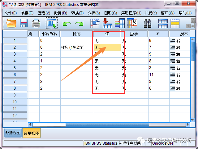
Task: Click the 对齐 cell 右 in row 4
Action: coord(179,61)
